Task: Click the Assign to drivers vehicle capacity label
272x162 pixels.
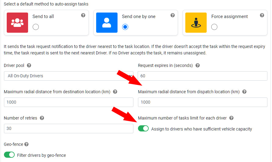Action: (x=201, y=129)
